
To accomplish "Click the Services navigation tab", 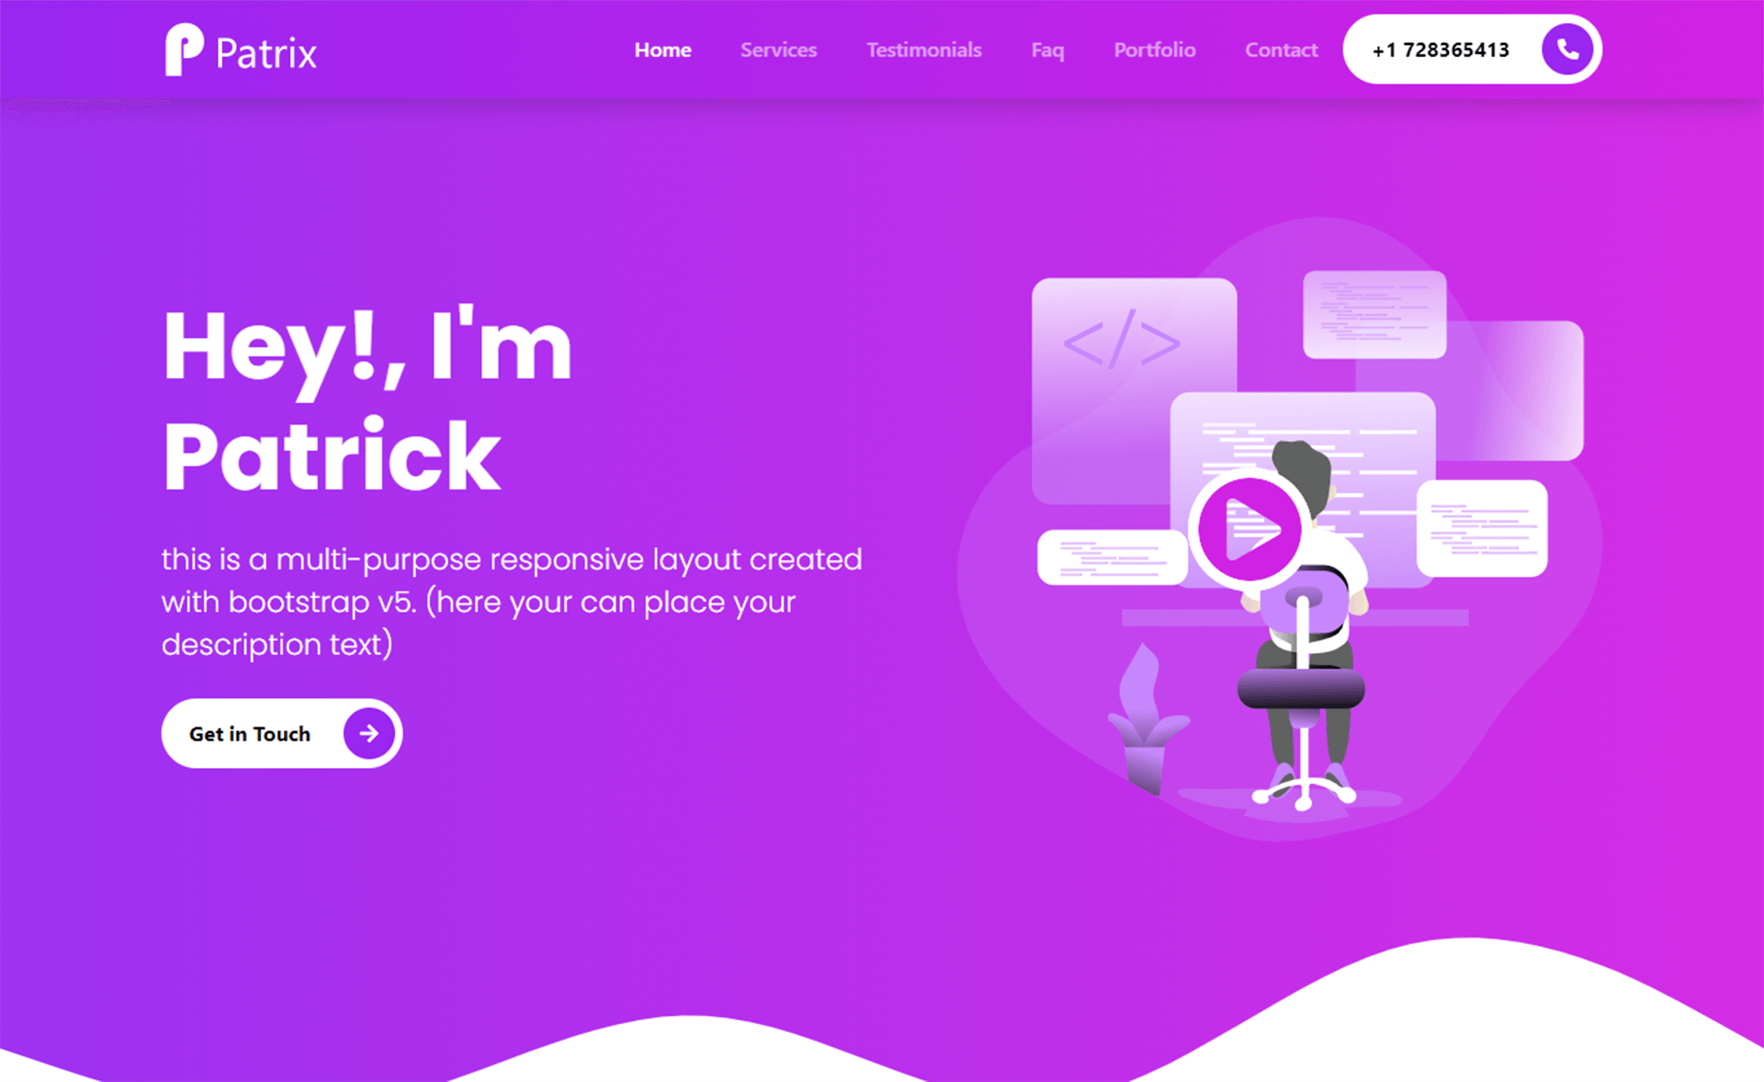I will 777,51.
